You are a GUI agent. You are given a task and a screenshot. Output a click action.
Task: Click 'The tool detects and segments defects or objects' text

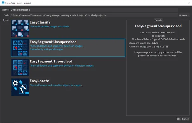click(x=62, y=66)
